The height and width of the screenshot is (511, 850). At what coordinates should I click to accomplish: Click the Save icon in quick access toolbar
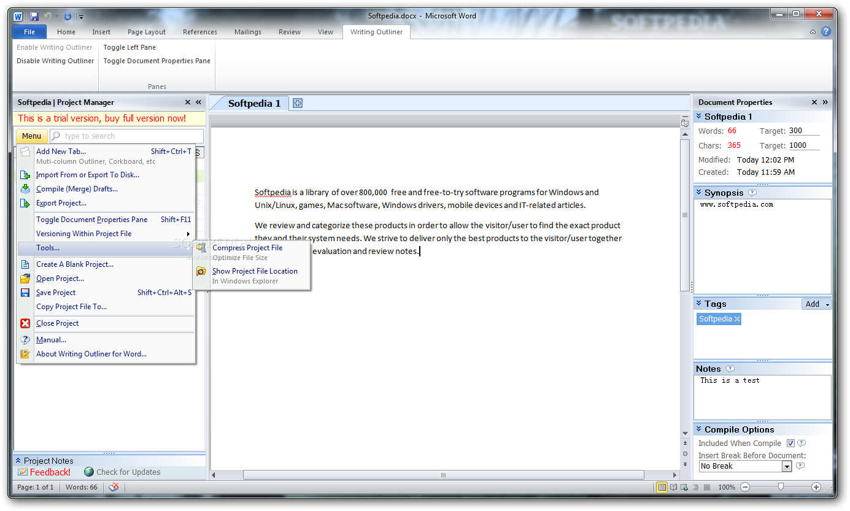34,16
